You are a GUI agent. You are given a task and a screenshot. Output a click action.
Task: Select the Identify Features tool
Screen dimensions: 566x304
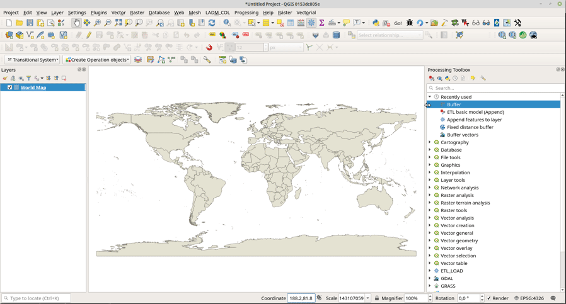click(227, 23)
